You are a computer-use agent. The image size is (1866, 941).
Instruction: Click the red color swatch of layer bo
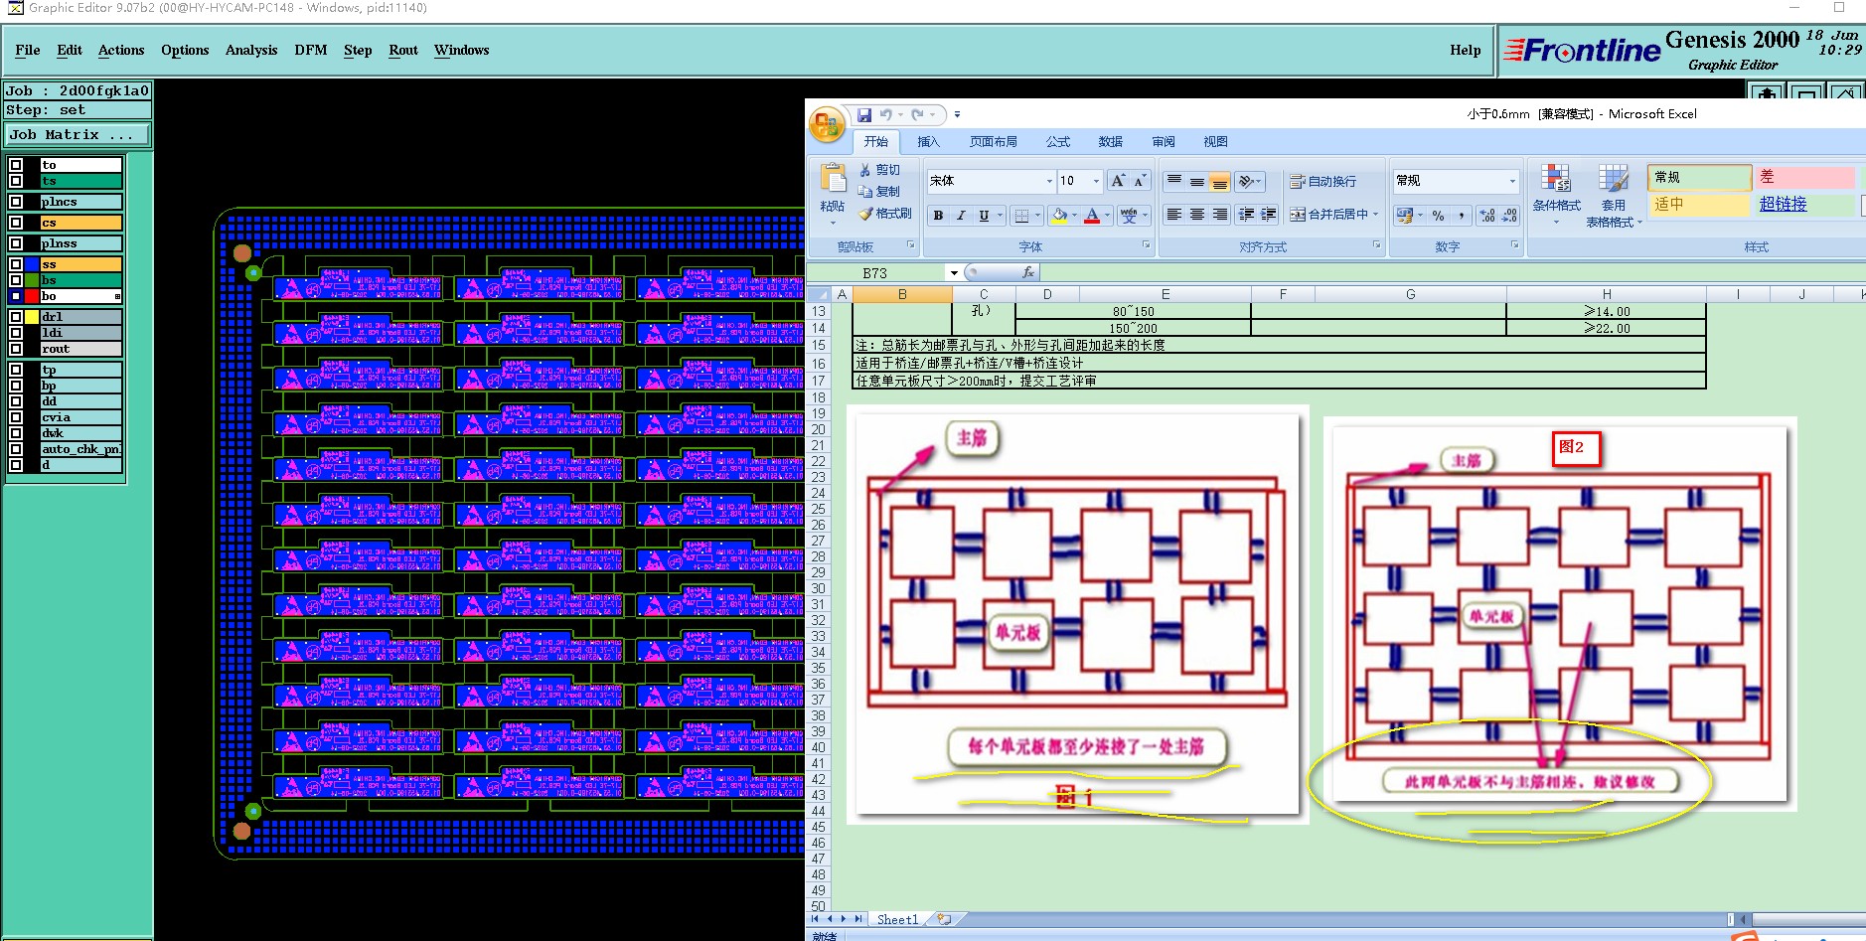coord(32,296)
